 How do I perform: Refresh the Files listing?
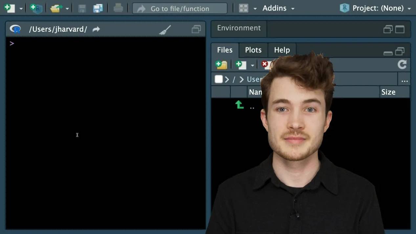402,64
